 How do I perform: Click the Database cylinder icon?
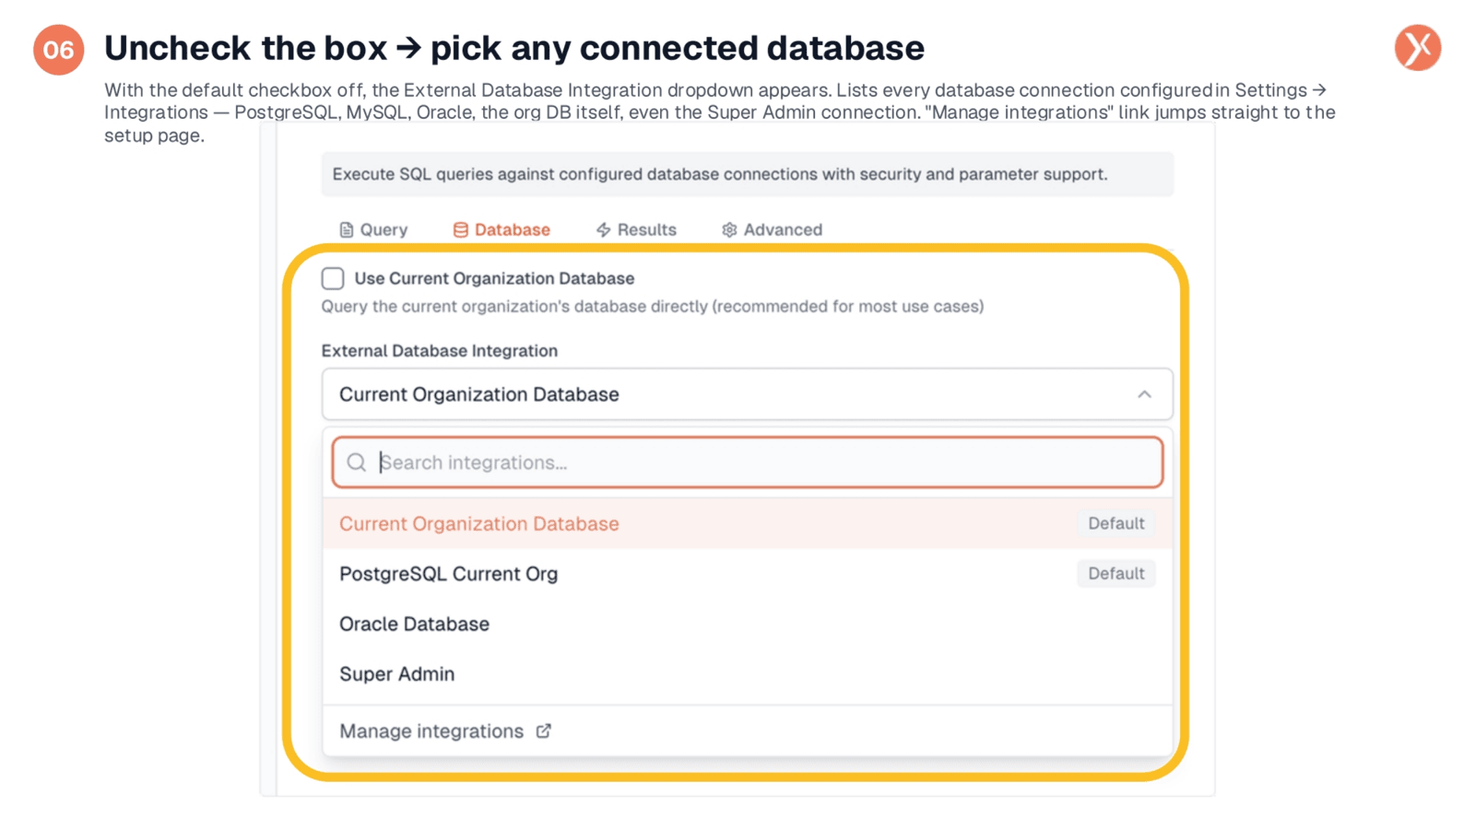[x=460, y=229]
